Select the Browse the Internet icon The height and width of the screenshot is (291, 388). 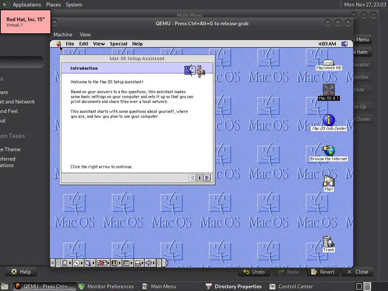(329, 153)
